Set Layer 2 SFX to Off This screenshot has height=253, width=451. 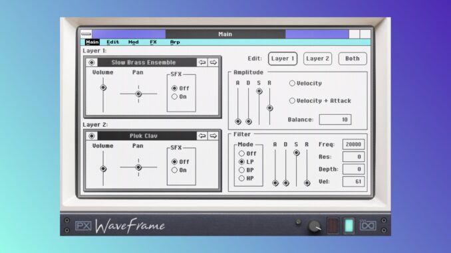(x=180, y=161)
